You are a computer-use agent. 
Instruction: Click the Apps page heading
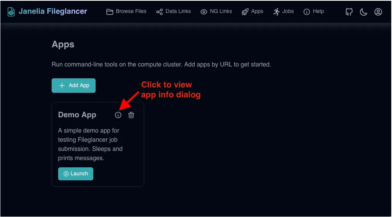tap(63, 44)
